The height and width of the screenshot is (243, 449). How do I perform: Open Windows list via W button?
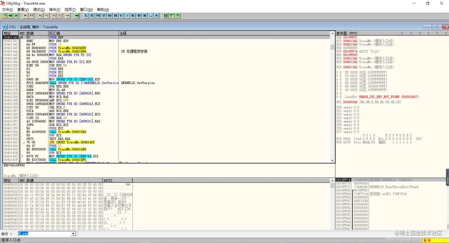[x=110, y=16]
